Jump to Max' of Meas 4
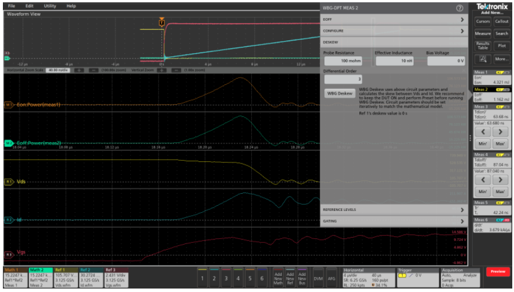This screenshot has width=514, height=292. [501, 191]
